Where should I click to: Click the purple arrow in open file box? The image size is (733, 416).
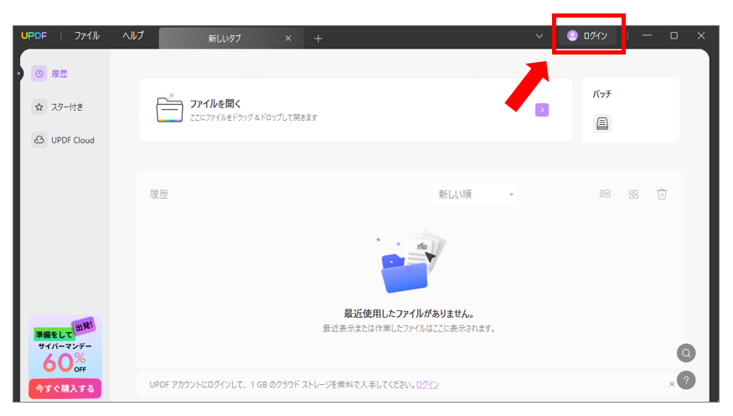tap(542, 110)
